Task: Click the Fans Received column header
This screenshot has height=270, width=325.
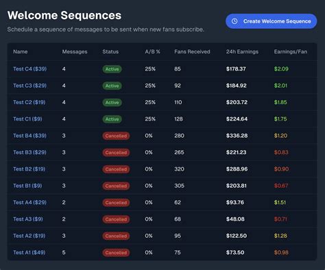Action: pyautogui.click(x=192, y=51)
